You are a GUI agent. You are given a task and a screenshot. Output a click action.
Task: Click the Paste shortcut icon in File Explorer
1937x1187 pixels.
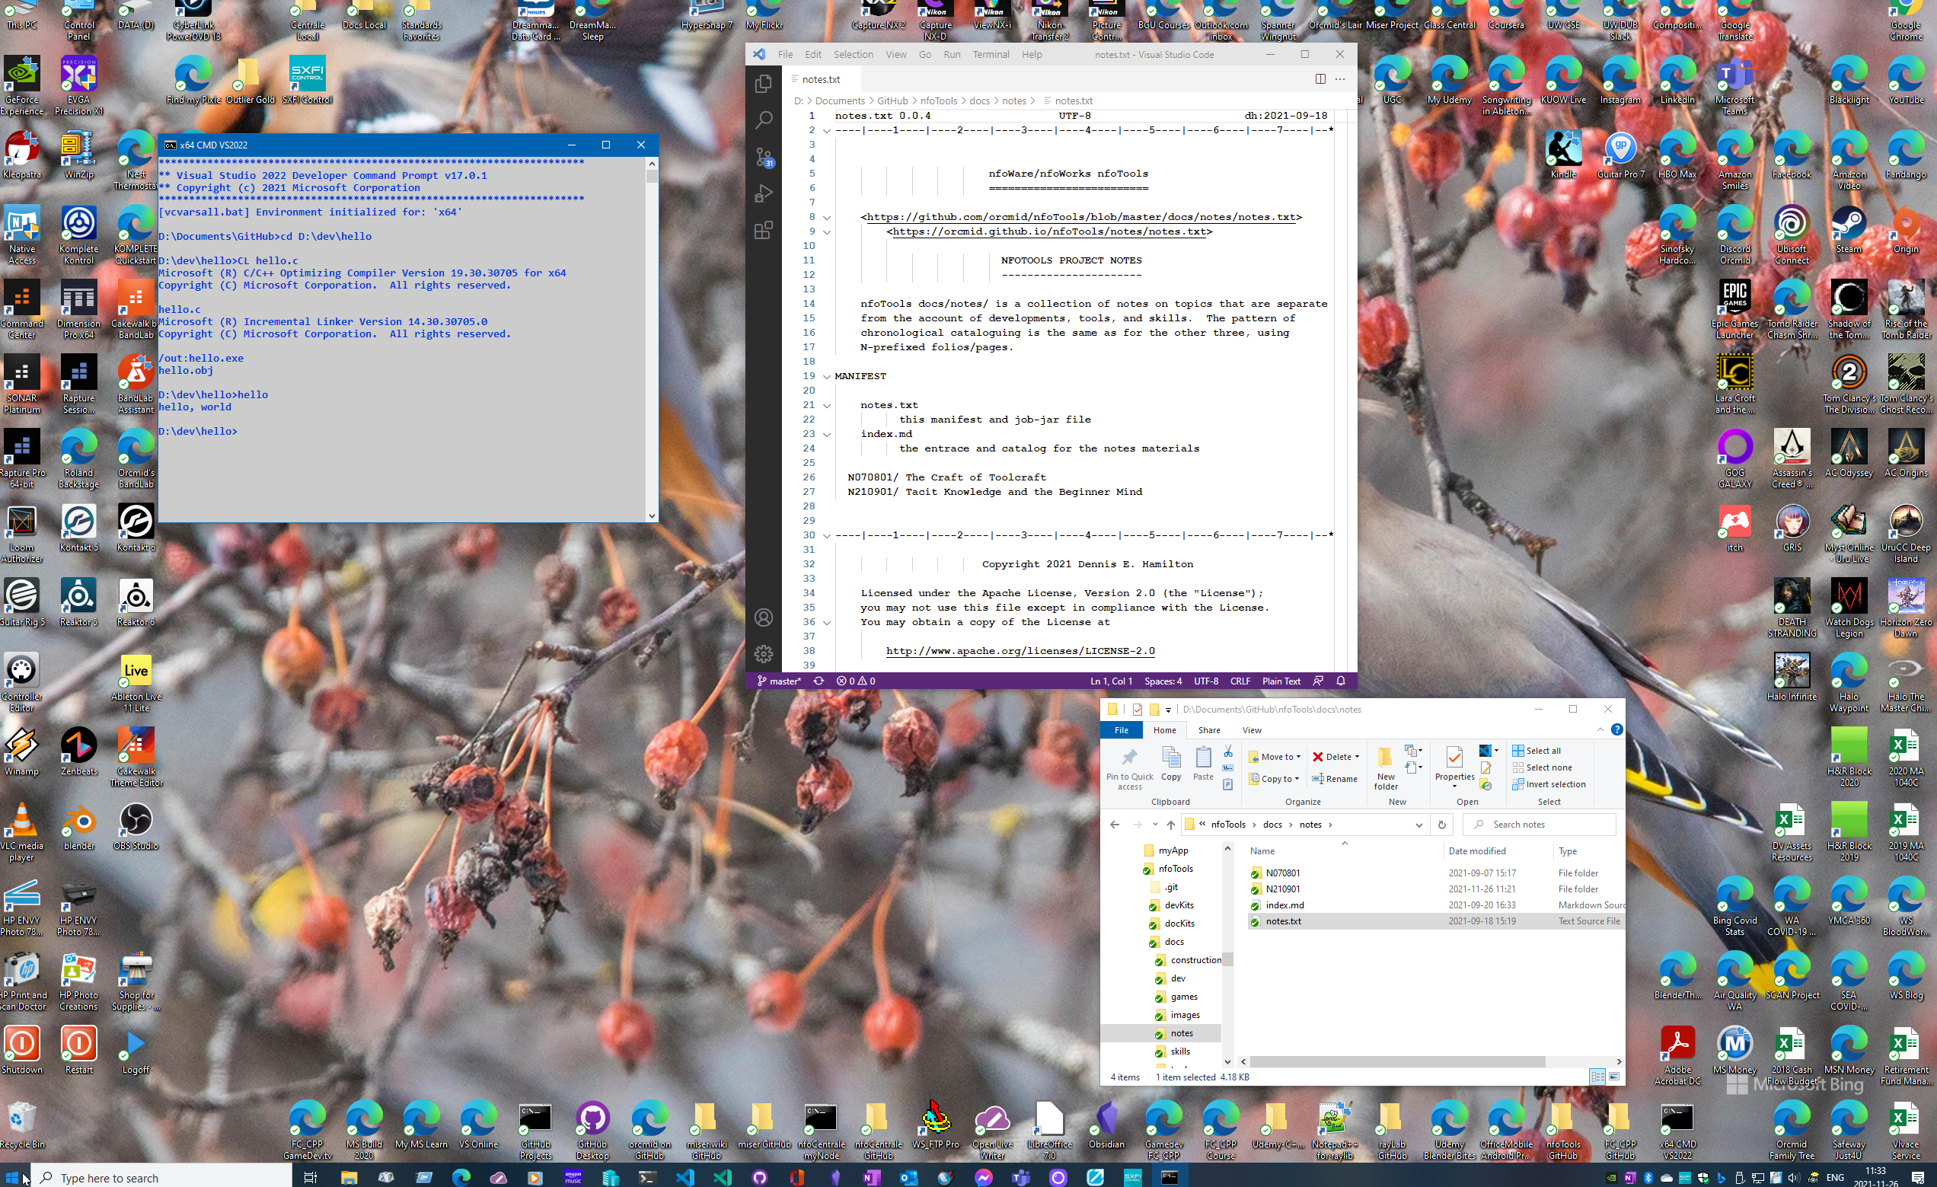pyautogui.click(x=1228, y=783)
